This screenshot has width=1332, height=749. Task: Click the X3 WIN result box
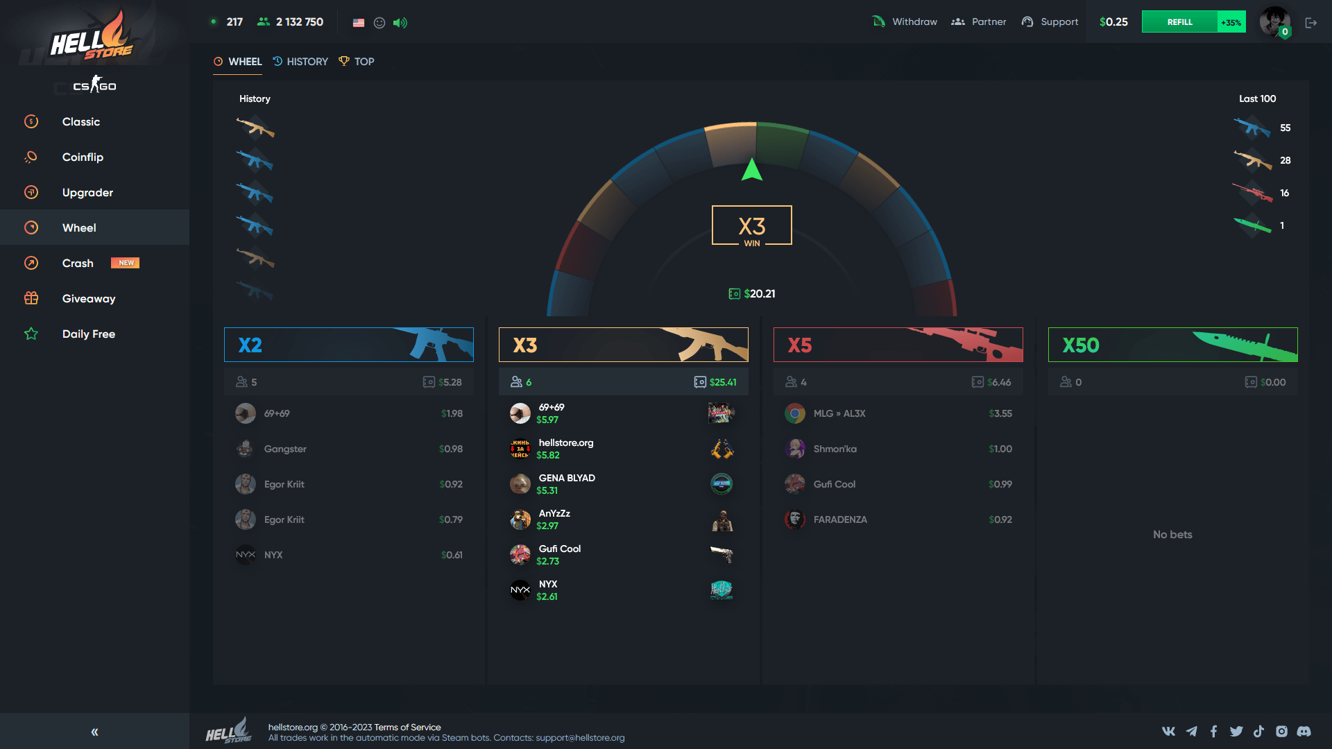(x=752, y=225)
